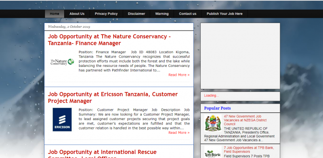The height and width of the screenshot is (158, 323).
Task: Open the Ericsson Customer Project Manager post title
Action: click(x=113, y=98)
